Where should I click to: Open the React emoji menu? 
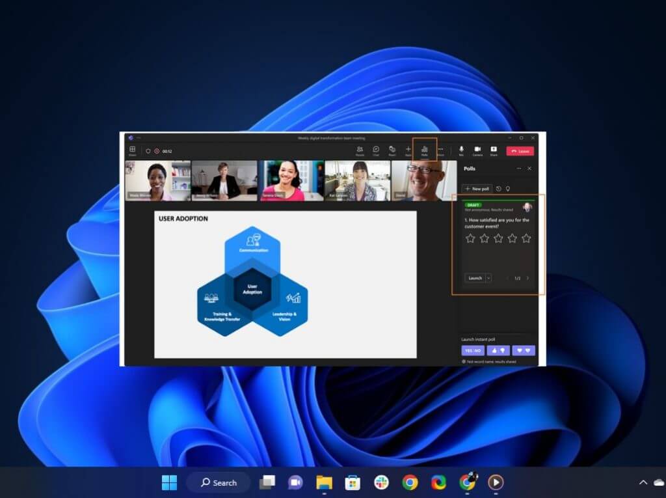point(392,150)
